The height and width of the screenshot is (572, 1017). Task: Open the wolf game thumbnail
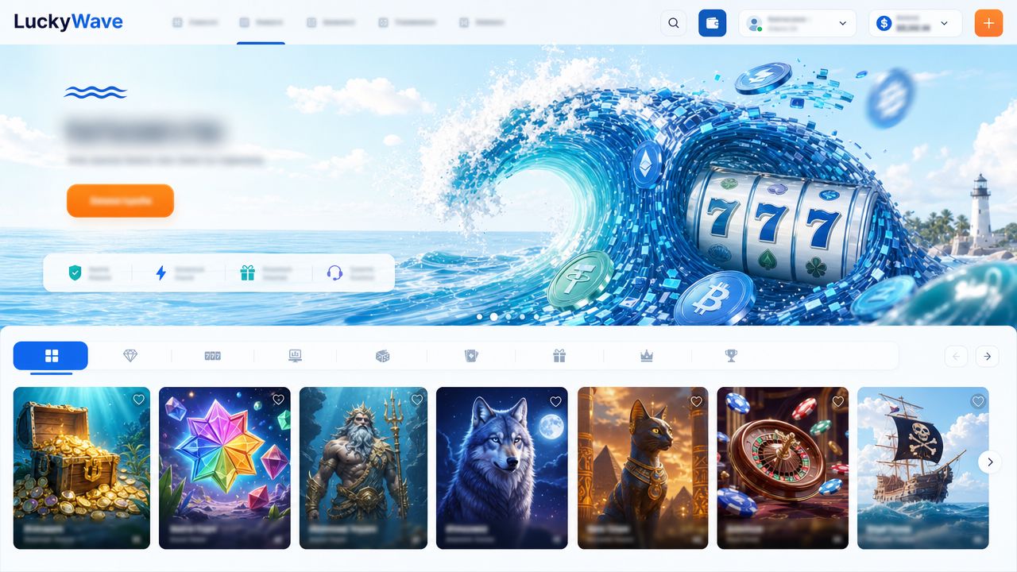[502, 468]
